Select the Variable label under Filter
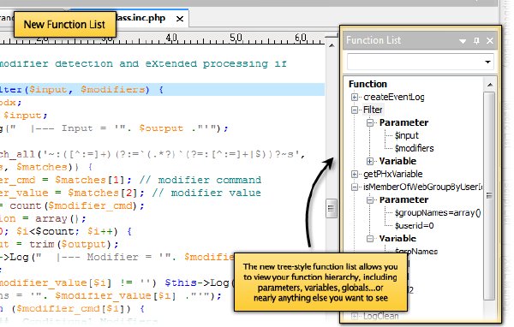Image resolution: width=514 pixels, height=327 pixels. click(397, 161)
